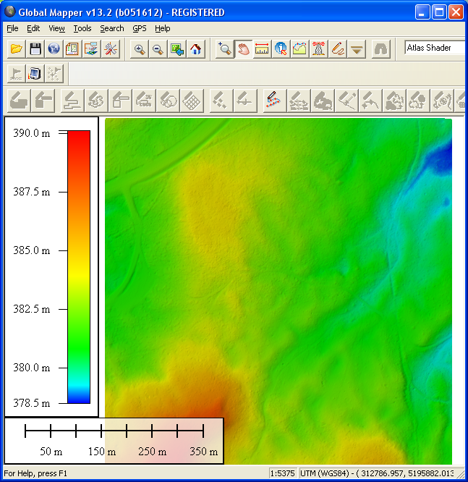Click the create line with colored vertices tool
Viewport: 468px width, 482px height.
click(274, 101)
